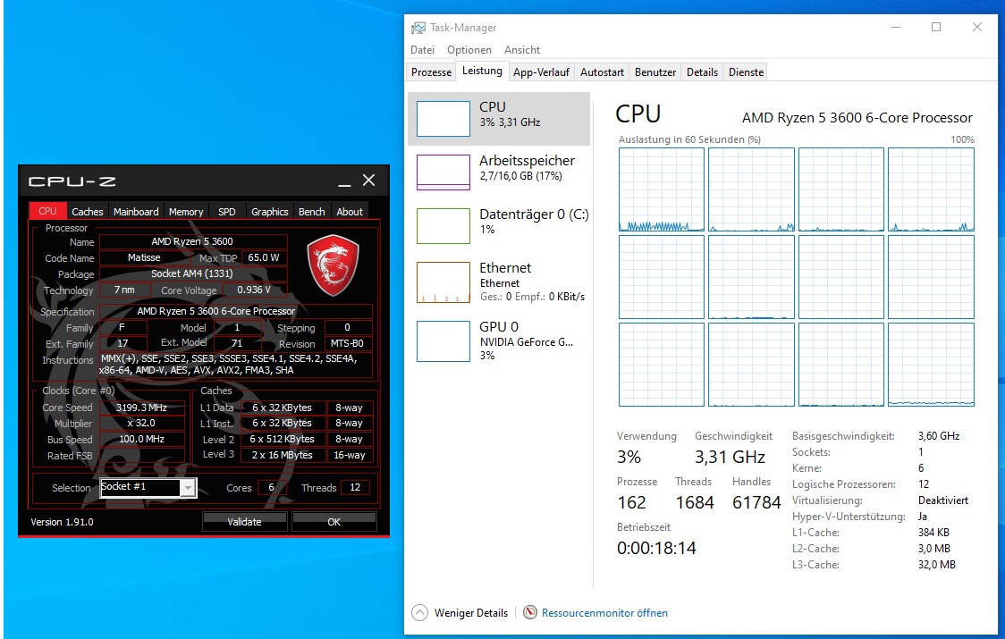The width and height of the screenshot is (1005, 639).
Task: Click one of the twelve CPU core graphs
Action: (662, 189)
